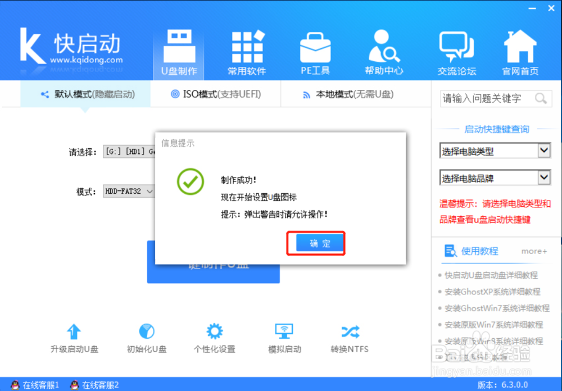Open the 选择电脑品牌 dropdown
The width and height of the screenshot is (562, 391).
495,178
